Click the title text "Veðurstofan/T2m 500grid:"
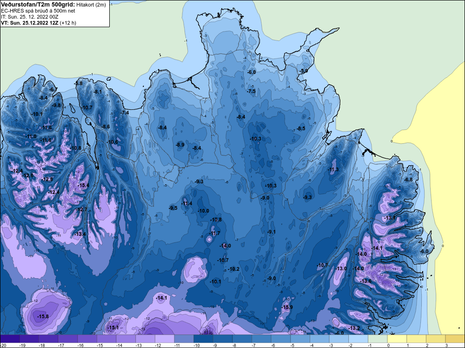This screenshot has width=465, height=348. click(38, 5)
